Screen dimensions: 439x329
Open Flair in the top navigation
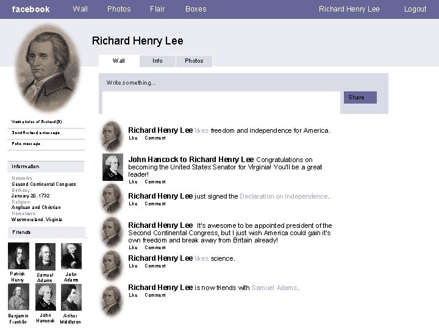point(157,9)
